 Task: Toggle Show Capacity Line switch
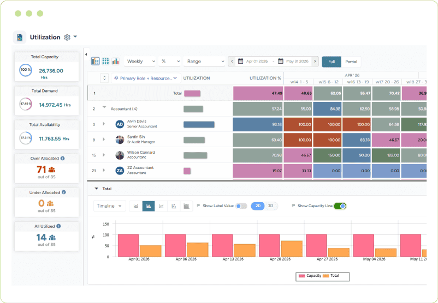tap(340, 206)
